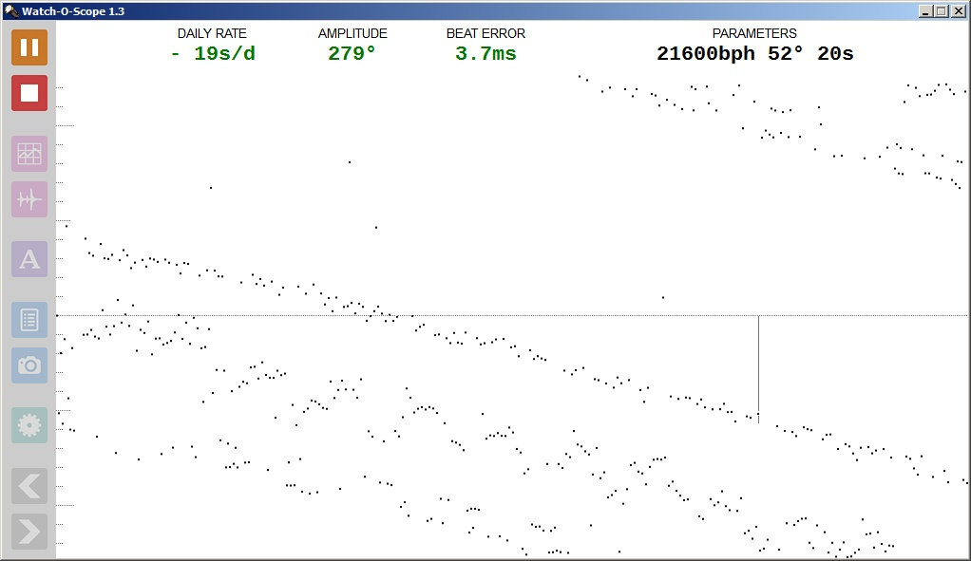
Task: Minimize the Watch-O-Scope window
Action: click(x=925, y=11)
